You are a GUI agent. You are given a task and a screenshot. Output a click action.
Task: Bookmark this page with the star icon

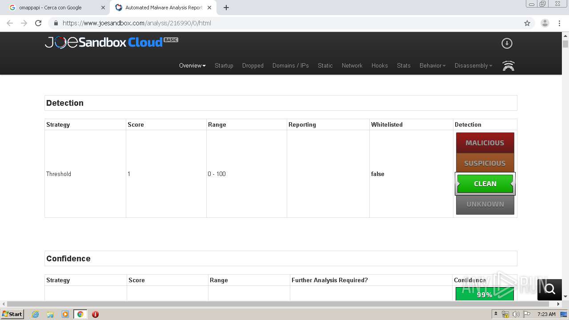click(527, 23)
